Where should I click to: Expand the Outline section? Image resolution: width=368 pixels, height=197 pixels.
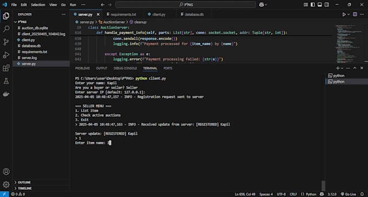[24, 182]
